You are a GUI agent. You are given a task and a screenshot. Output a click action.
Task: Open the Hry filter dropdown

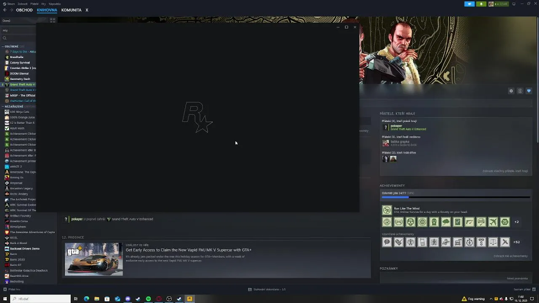[x=18, y=30]
